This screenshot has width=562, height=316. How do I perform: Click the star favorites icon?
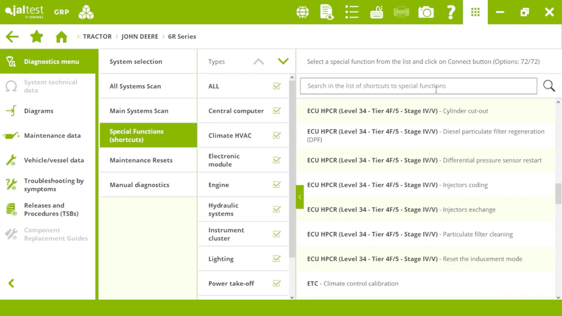coord(37,37)
